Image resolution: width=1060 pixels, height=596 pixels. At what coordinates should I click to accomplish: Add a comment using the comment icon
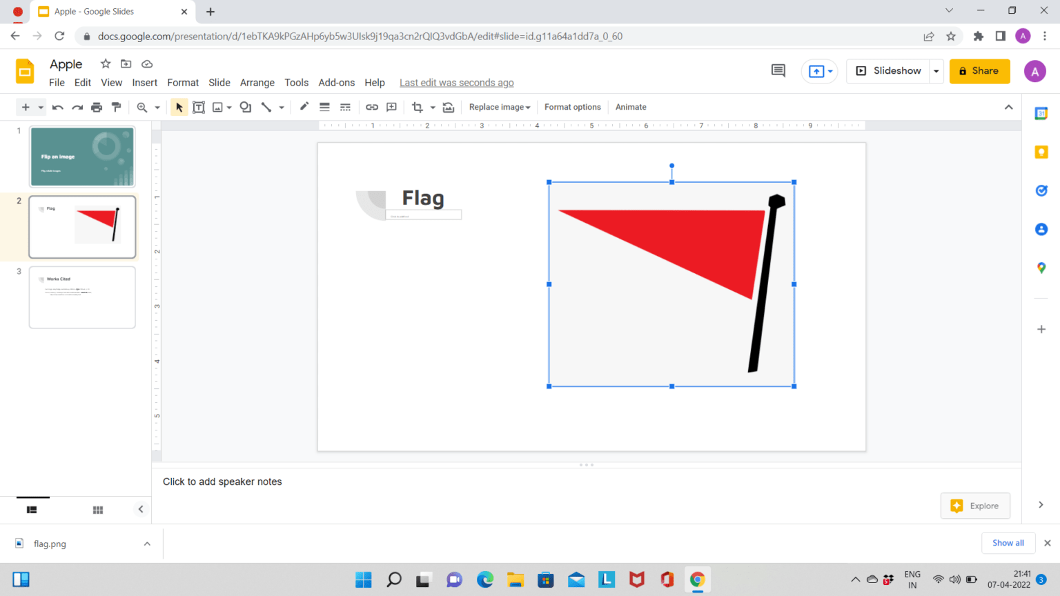click(391, 107)
